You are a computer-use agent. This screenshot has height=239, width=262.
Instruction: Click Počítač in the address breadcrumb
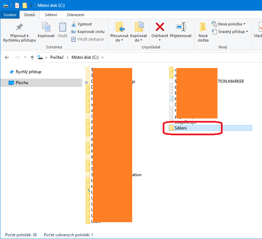(57, 57)
